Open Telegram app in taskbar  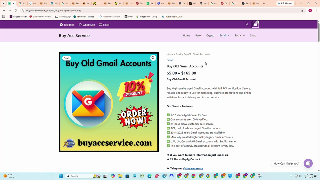pyautogui.click(x=164, y=176)
